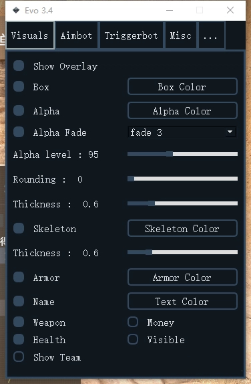This screenshot has width=251, height=384.
Task: Expand the Alpha Fade combo box
Action: 182,132
